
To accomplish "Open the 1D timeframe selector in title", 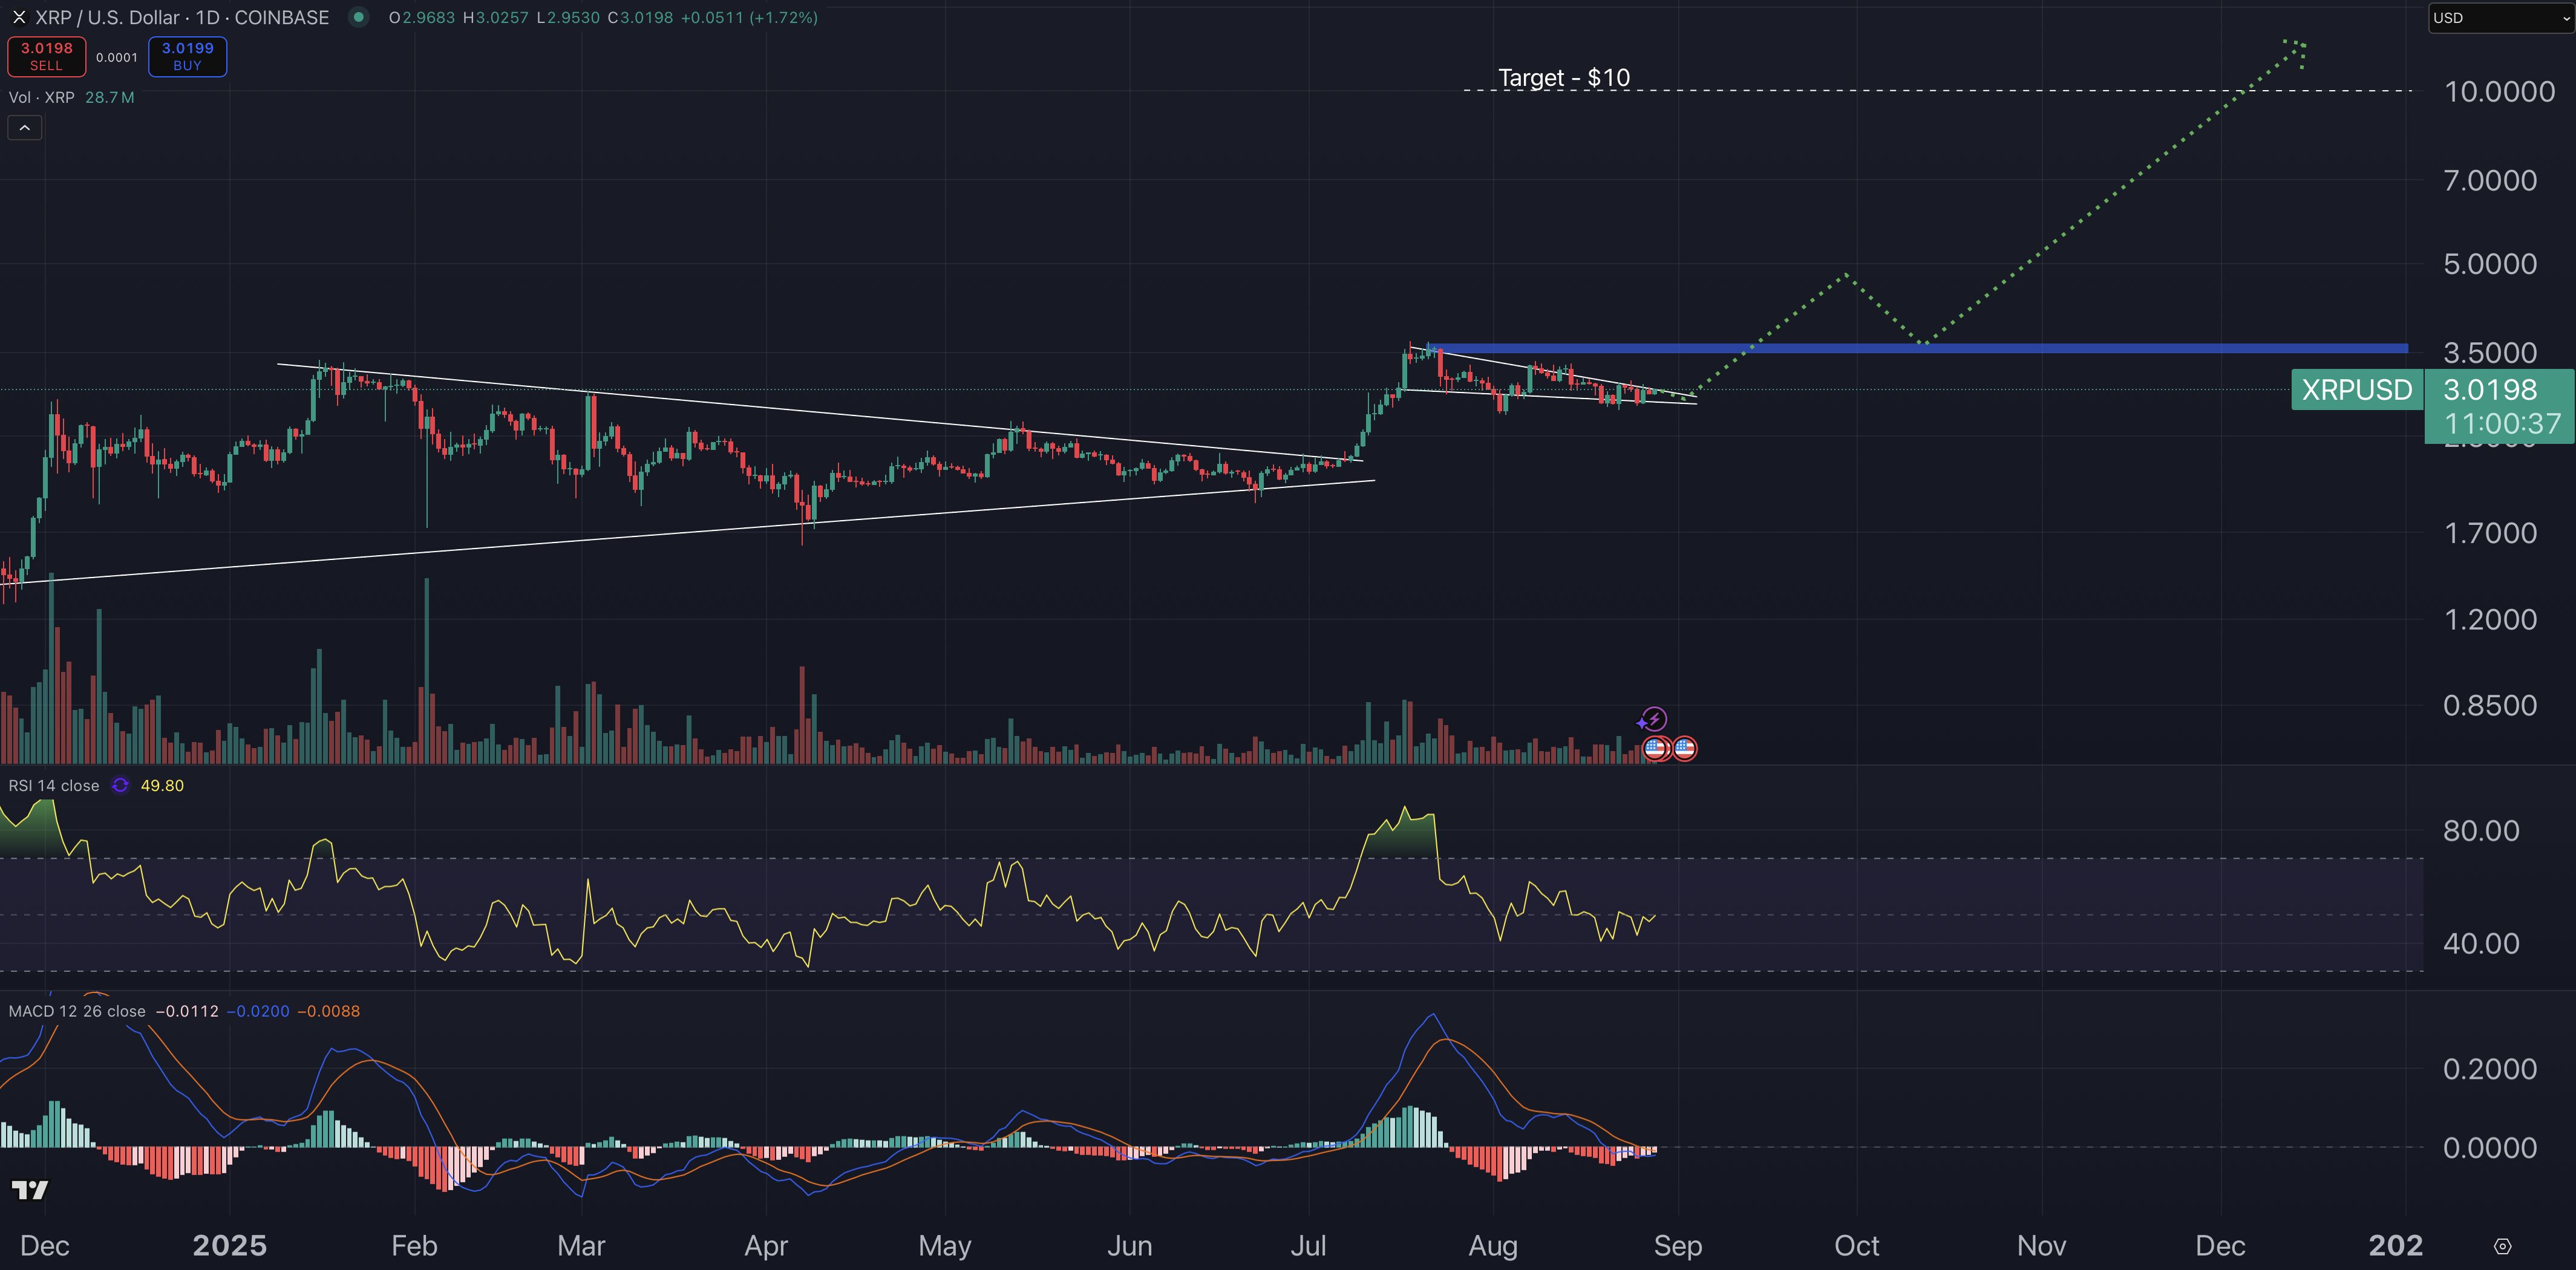I will tap(207, 17).
